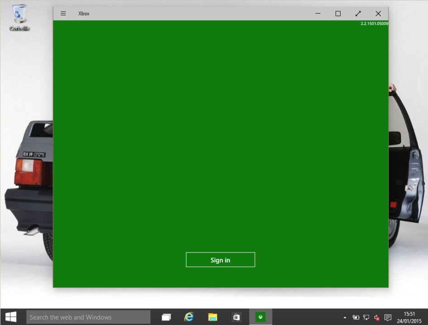Open network status from the tray
This screenshot has height=325, width=428.
click(365, 317)
